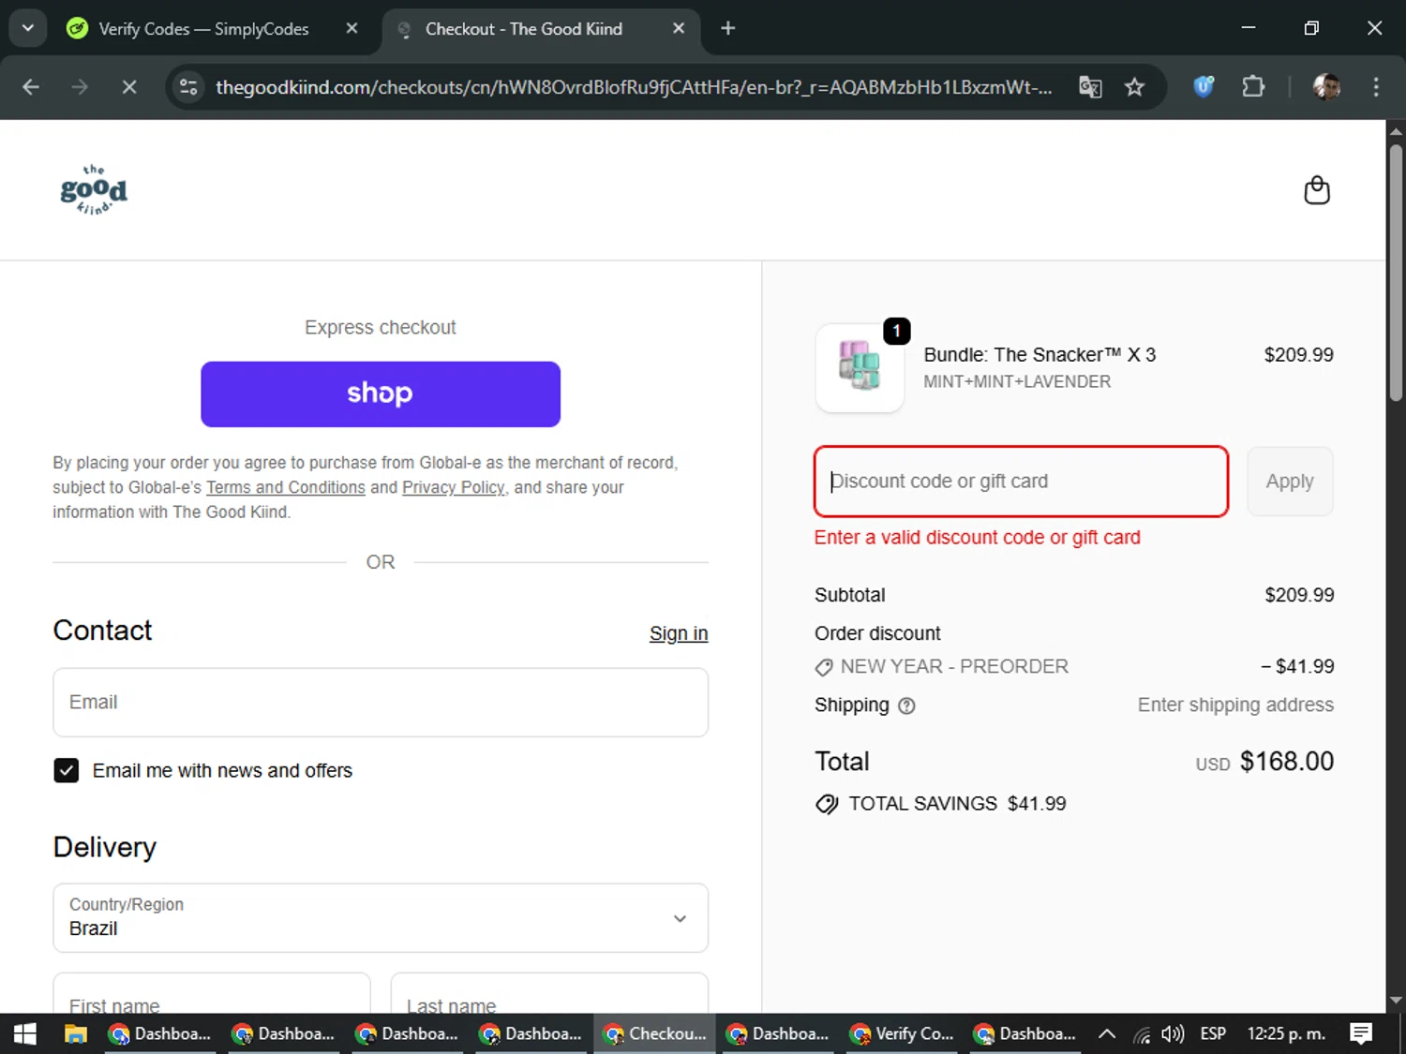Open the Windows Start menu
The image size is (1406, 1054).
[25, 1033]
